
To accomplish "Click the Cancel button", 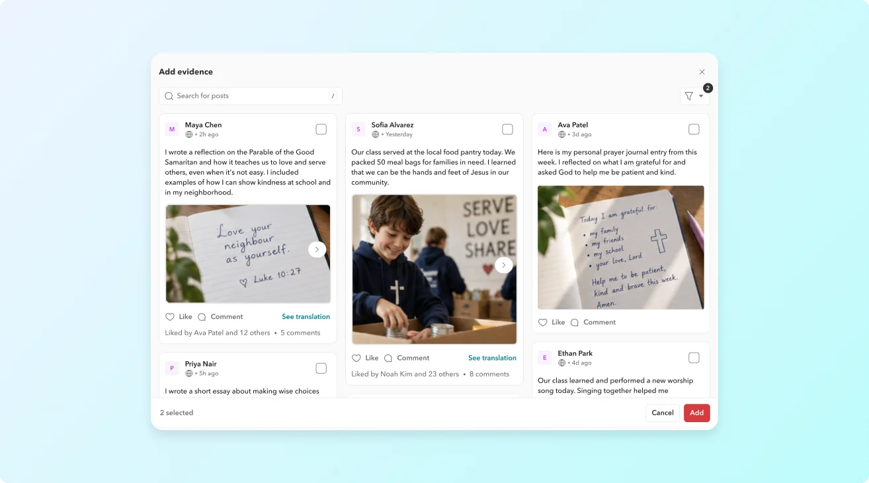I will point(663,413).
